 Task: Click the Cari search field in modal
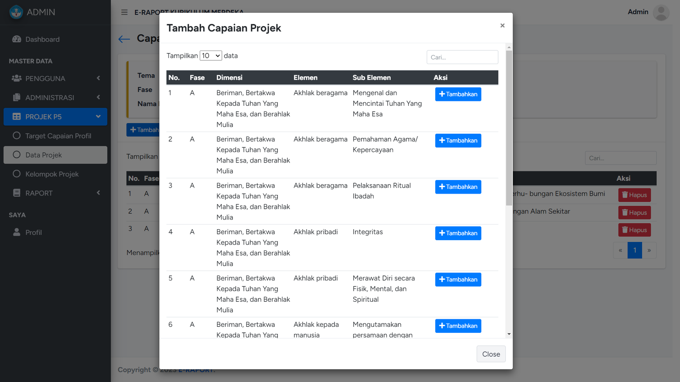click(462, 57)
